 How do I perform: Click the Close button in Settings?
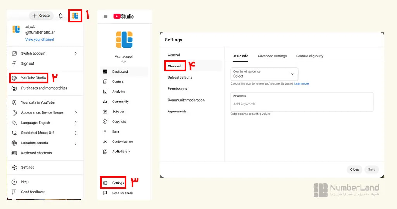pos(354,169)
